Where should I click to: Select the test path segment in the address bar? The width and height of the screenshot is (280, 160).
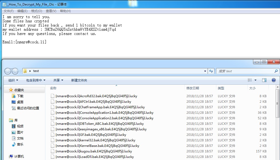tap(36, 71)
